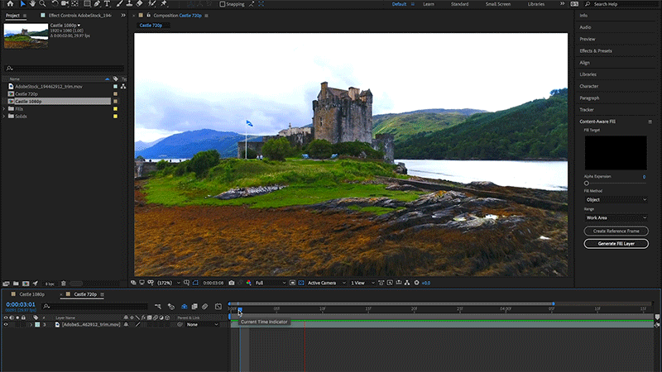Image resolution: width=662 pixels, height=372 pixels.
Task: Adjust the Alpha Expansion slider
Action: [587, 184]
